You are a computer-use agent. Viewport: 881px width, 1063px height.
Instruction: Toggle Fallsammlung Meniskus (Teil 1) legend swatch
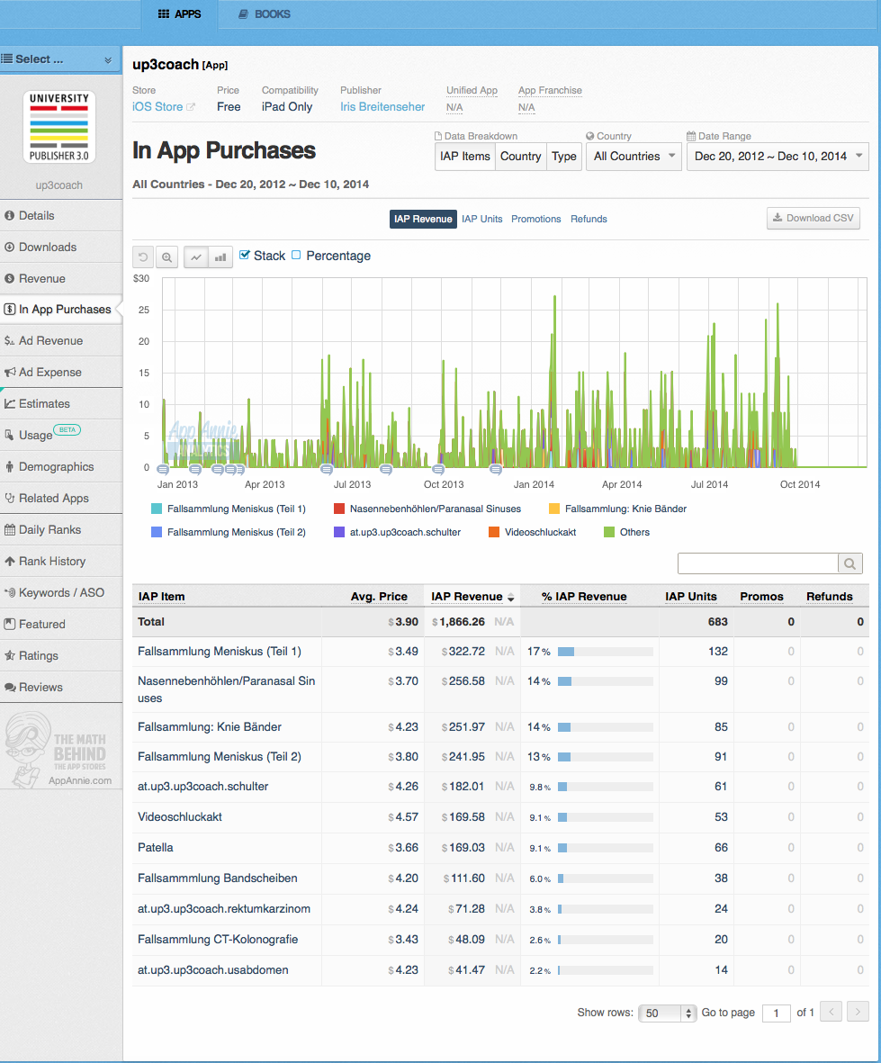(157, 509)
